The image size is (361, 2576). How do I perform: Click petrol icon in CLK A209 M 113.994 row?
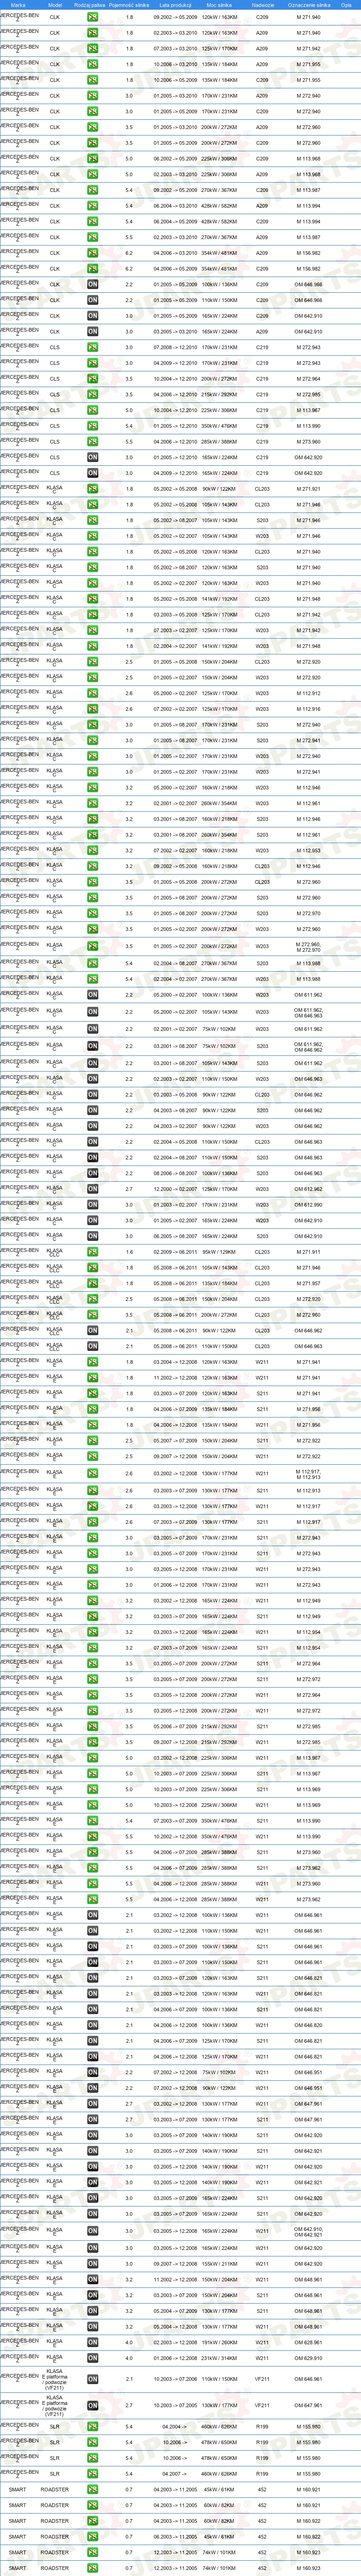[92, 206]
